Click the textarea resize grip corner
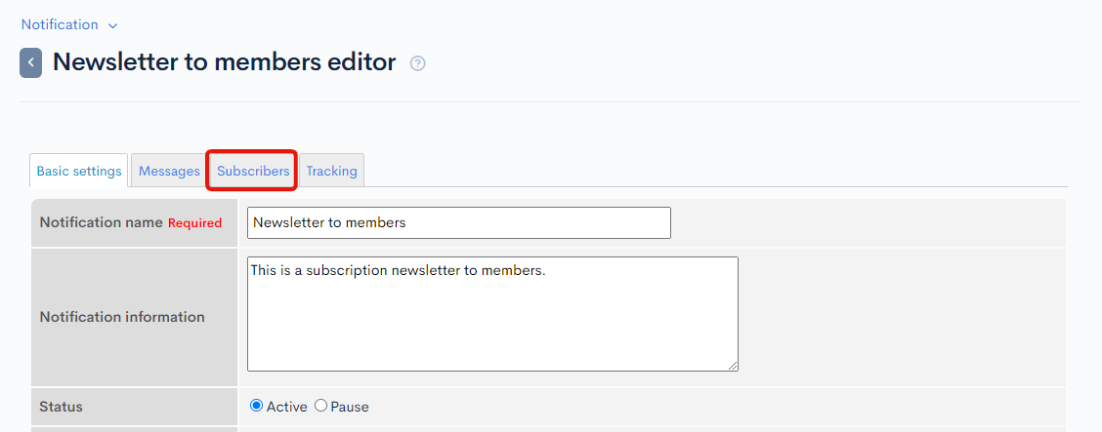Image resolution: width=1102 pixels, height=432 pixels. (x=733, y=366)
